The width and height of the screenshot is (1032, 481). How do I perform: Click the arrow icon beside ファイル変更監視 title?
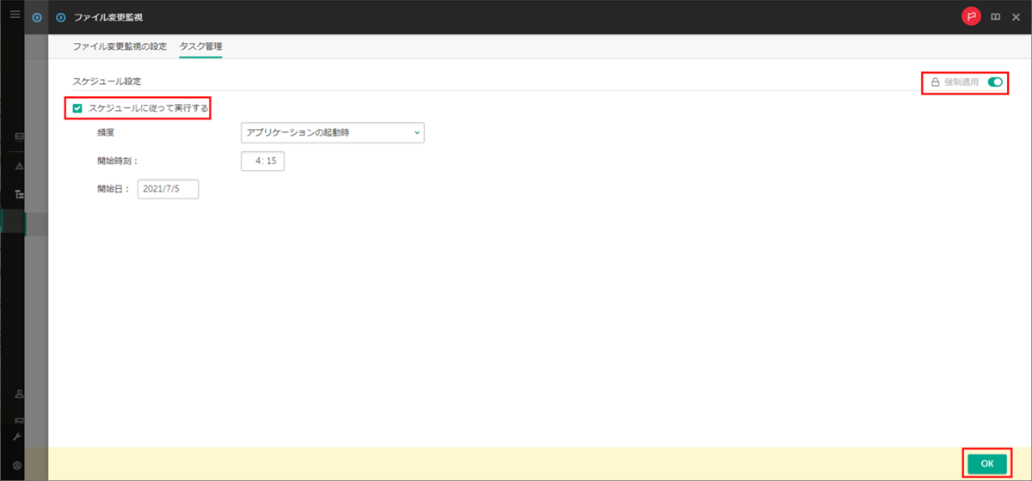pyautogui.click(x=60, y=16)
